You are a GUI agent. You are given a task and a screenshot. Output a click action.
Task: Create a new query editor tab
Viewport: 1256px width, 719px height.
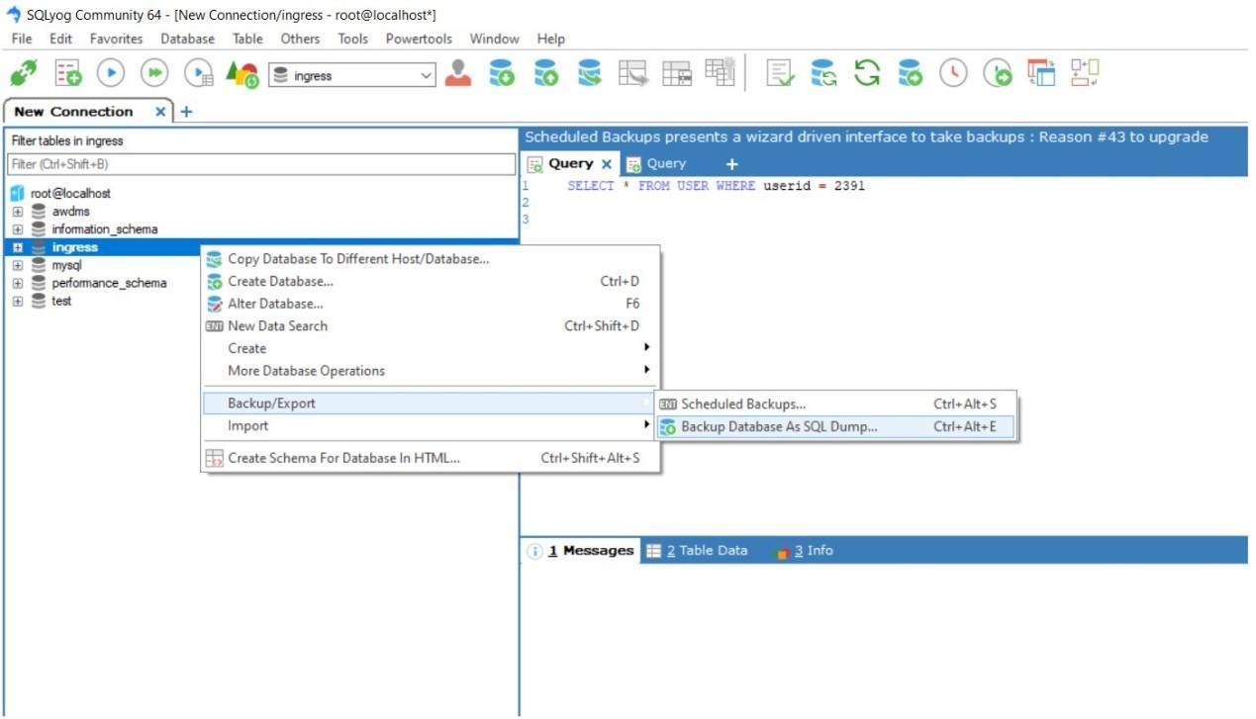730,162
